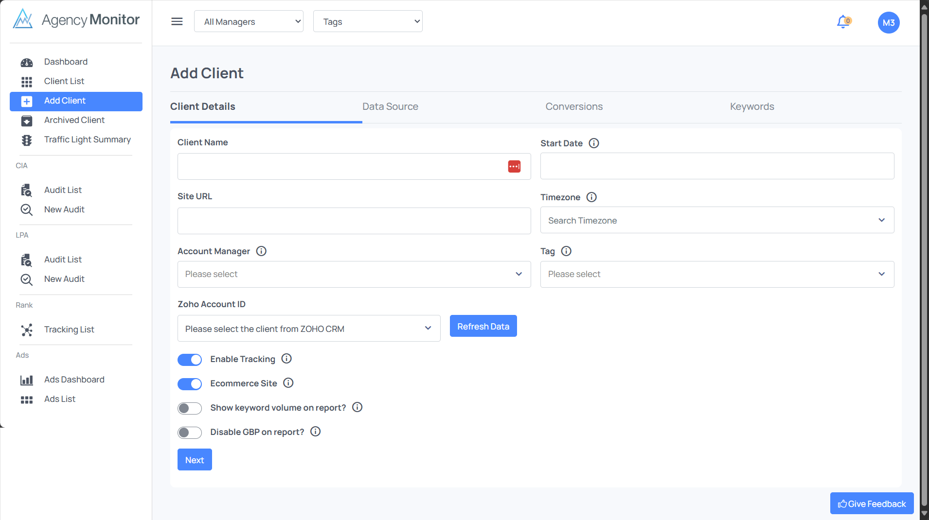929x520 pixels.
Task: Turn off the Ecommerce Site toggle
Action: [190, 384]
